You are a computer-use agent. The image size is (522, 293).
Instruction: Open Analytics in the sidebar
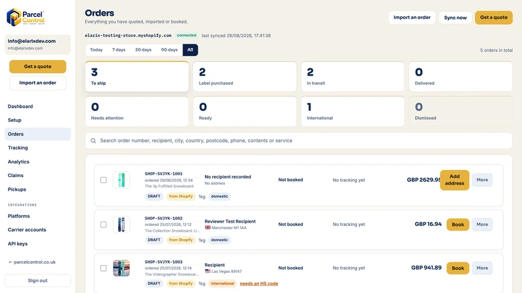pos(38,161)
